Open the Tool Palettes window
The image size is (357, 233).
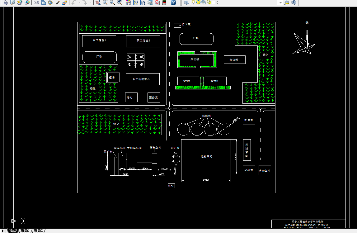pyautogui.click(x=143, y=2)
